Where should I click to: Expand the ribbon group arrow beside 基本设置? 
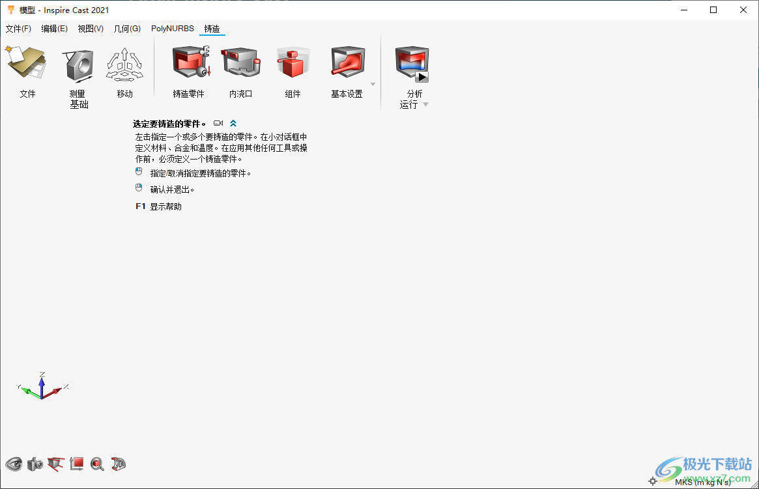point(373,84)
